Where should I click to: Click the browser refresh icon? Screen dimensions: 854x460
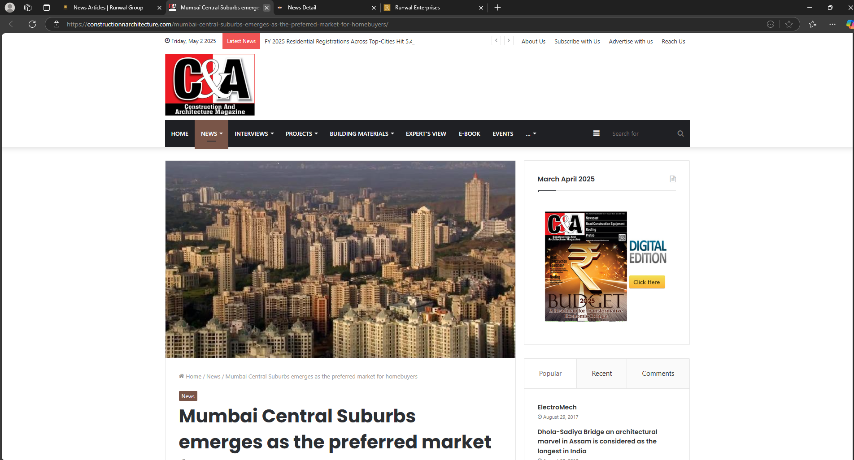pos(32,24)
